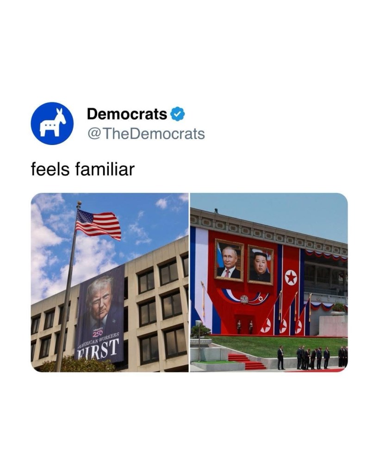Click the crest emblem below the portraits
The height and width of the screenshot is (474, 379).
[x=244, y=300]
